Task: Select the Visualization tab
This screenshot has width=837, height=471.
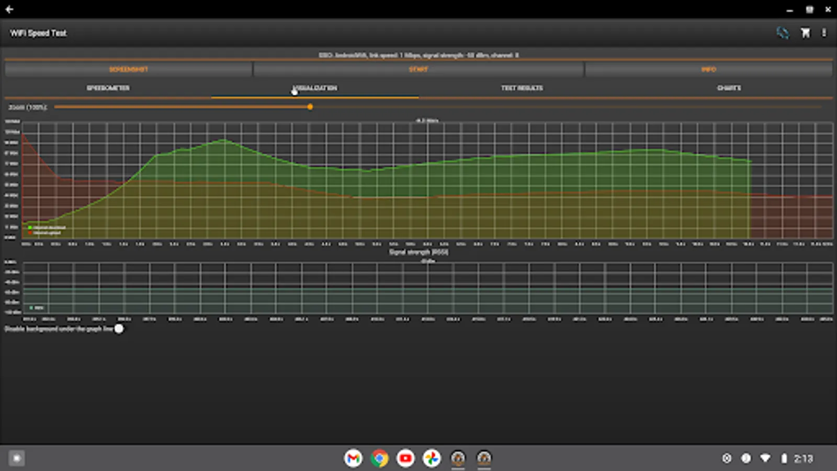Action: tap(315, 88)
